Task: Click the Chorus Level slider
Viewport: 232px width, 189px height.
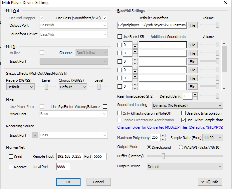Action: (99, 87)
